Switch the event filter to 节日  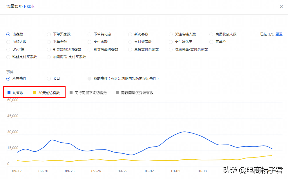click(49, 78)
